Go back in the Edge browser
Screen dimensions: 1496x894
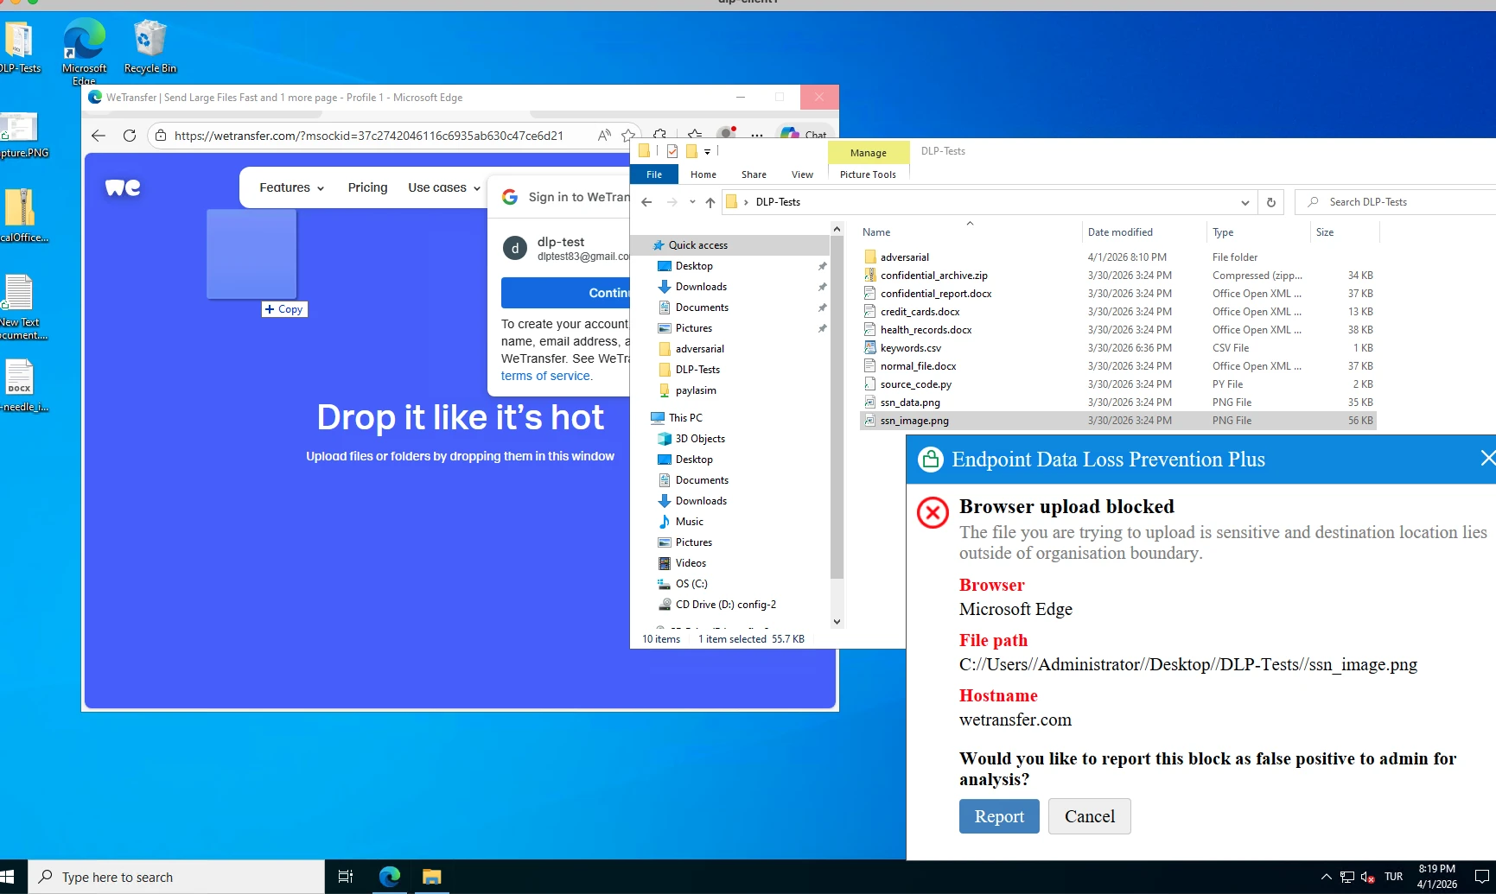point(99,136)
